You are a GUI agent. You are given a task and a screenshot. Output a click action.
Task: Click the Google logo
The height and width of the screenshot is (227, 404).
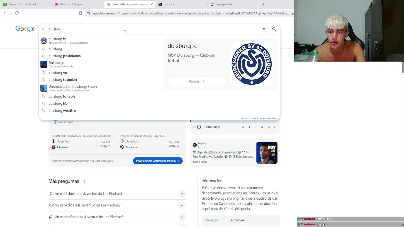point(25,29)
